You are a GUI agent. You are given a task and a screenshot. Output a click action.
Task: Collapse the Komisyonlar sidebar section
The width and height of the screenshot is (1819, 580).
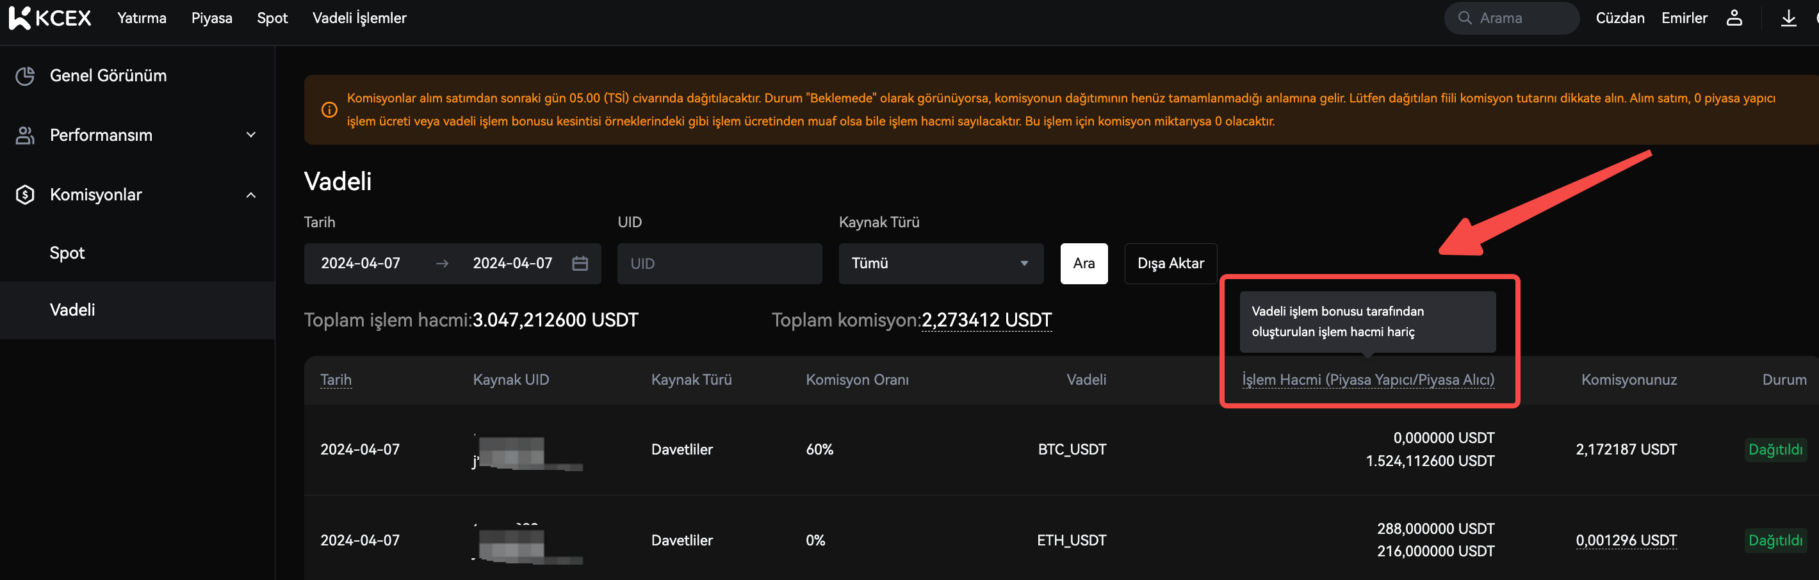tap(250, 195)
